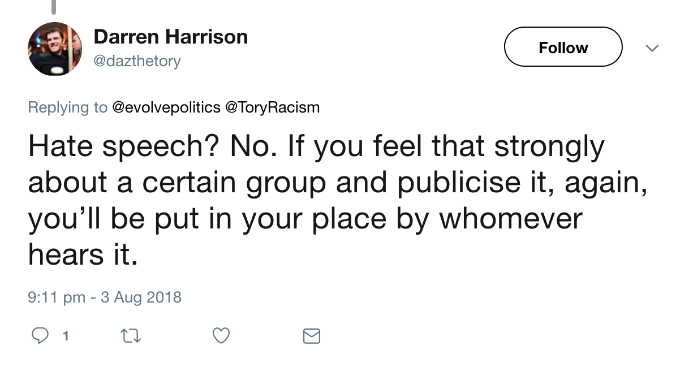Click the reply speech bubble icon
Viewport: 693px width, 367px height.
pyautogui.click(x=40, y=336)
